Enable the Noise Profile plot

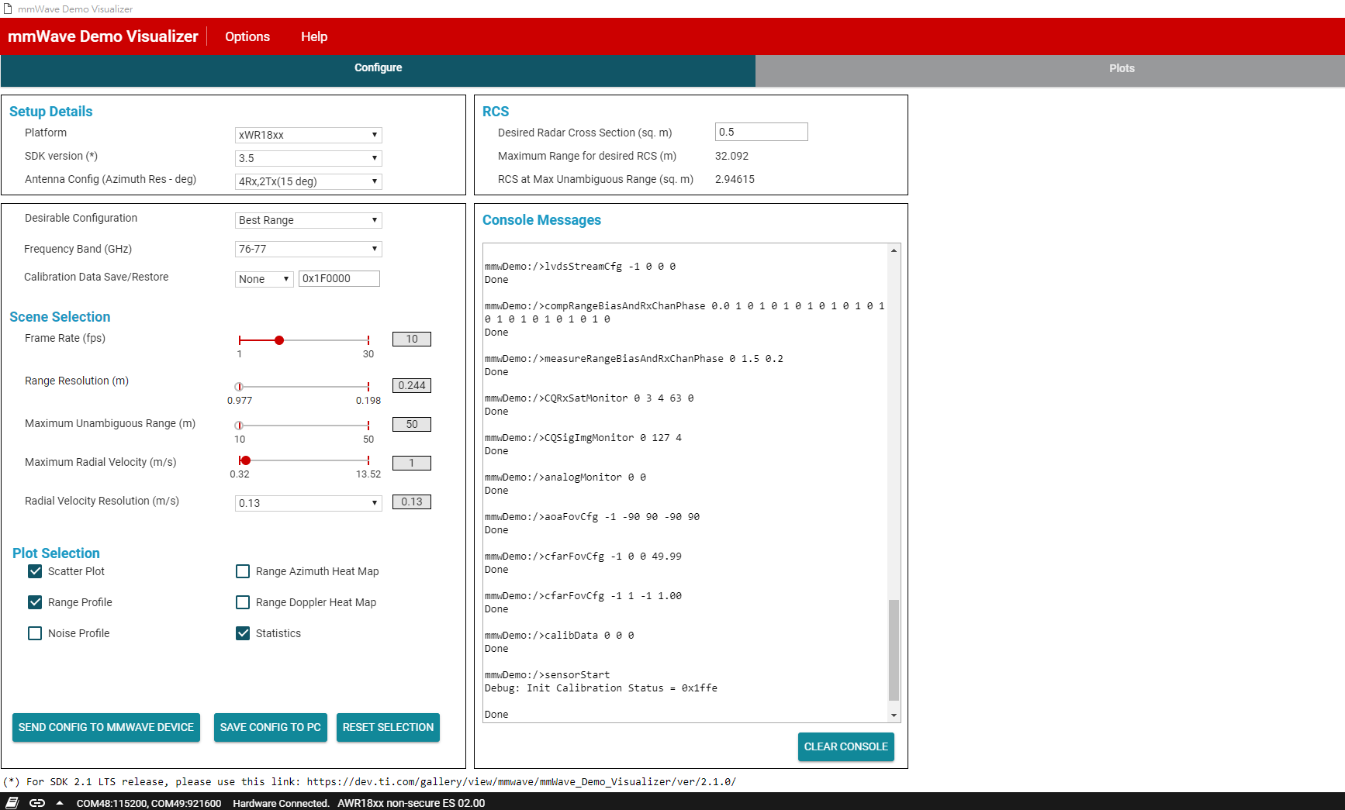click(34, 633)
